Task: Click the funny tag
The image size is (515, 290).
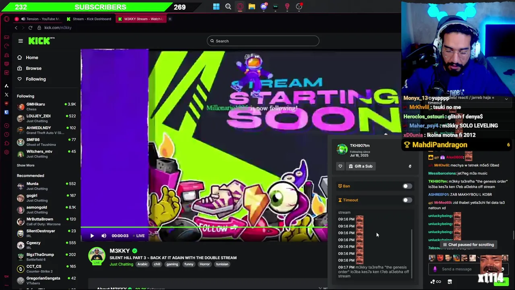Action: click(x=189, y=264)
